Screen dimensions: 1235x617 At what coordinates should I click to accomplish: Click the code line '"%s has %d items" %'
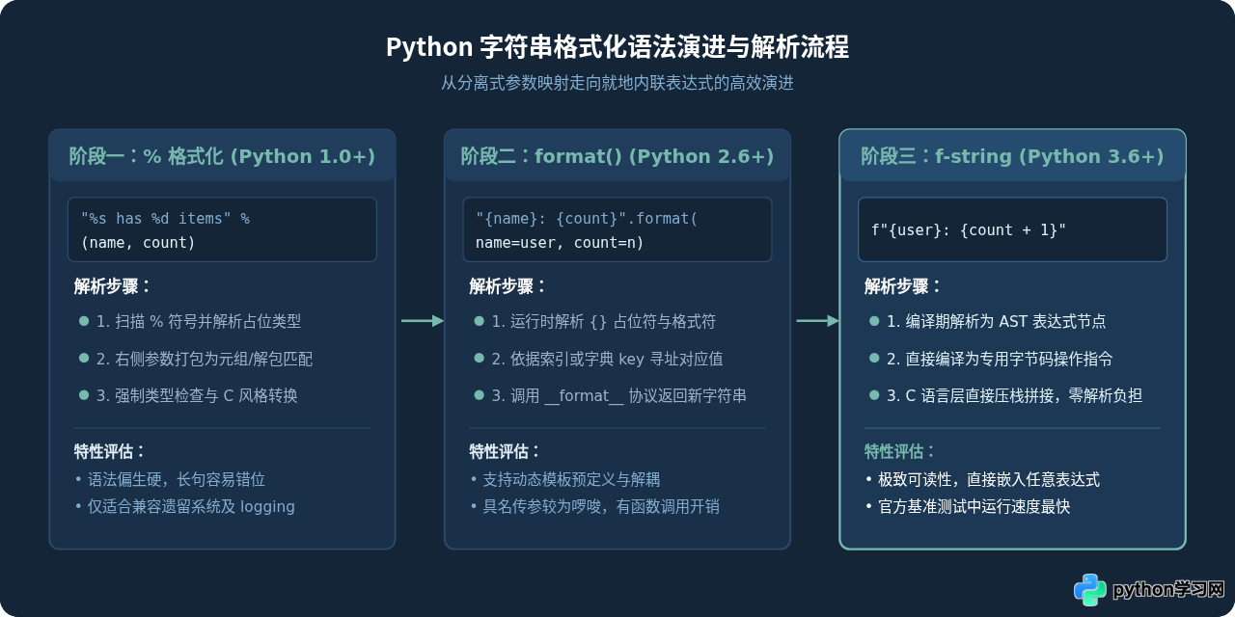pos(165,219)
